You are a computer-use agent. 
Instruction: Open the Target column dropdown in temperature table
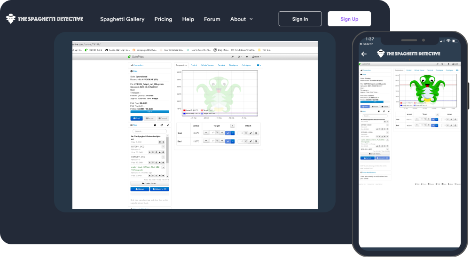point(232,126)
